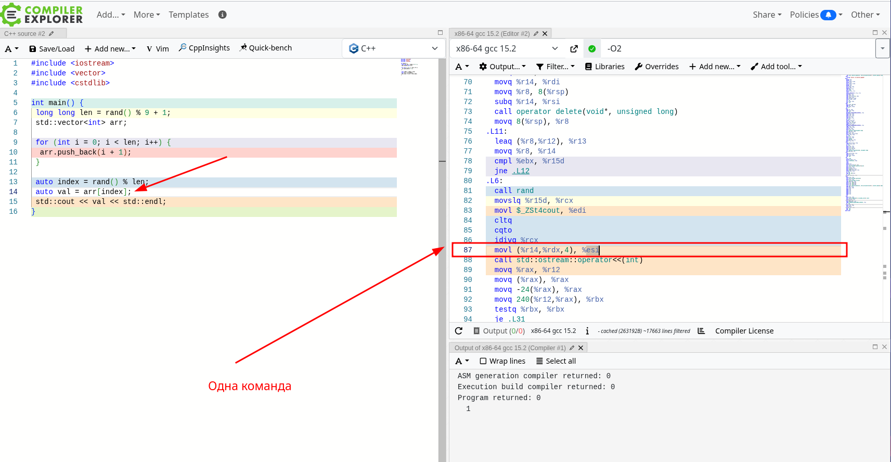This screenshot has height=462, width=891.
Task: Open compiler in pop-out dialog icon
Action: pyautogui.click(x=574, y=48)
